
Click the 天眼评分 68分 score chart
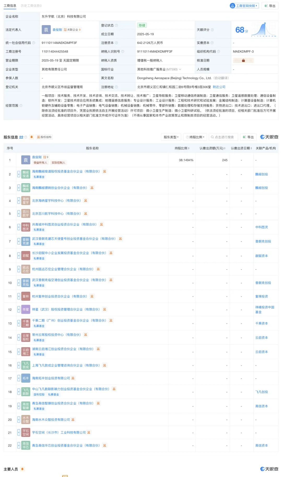click(255, 30)
